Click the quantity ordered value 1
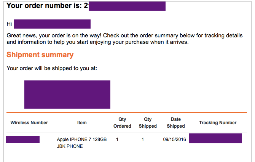 coord(117,140)
